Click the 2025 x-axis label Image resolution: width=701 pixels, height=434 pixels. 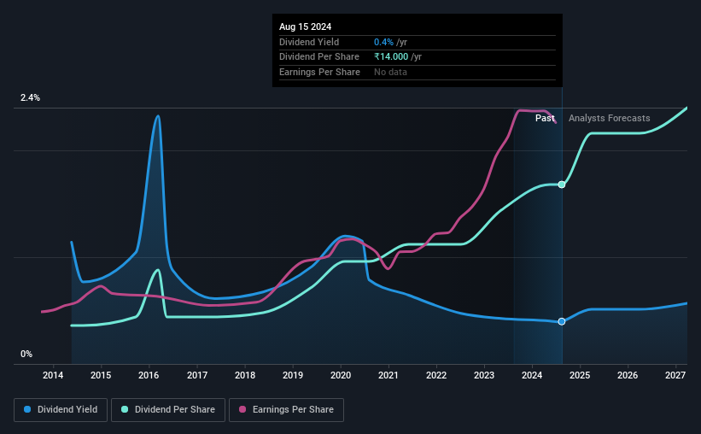click(x=580, y=375)
